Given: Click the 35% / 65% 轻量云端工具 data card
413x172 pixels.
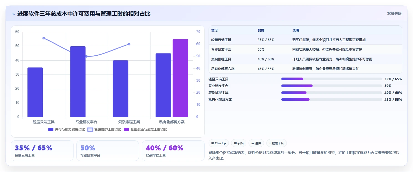Looking at the screenshot, I should pos(42,151).
